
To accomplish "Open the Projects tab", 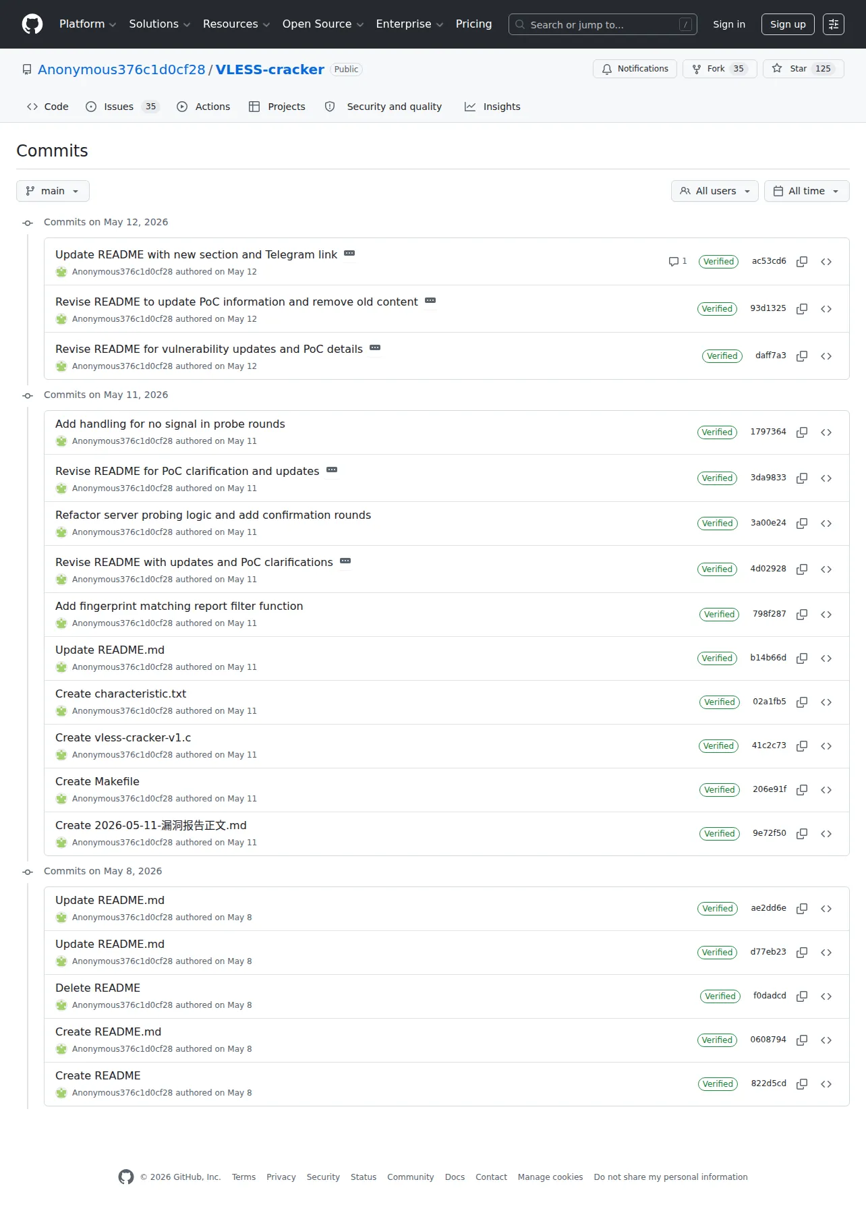I will click(277, 107).
